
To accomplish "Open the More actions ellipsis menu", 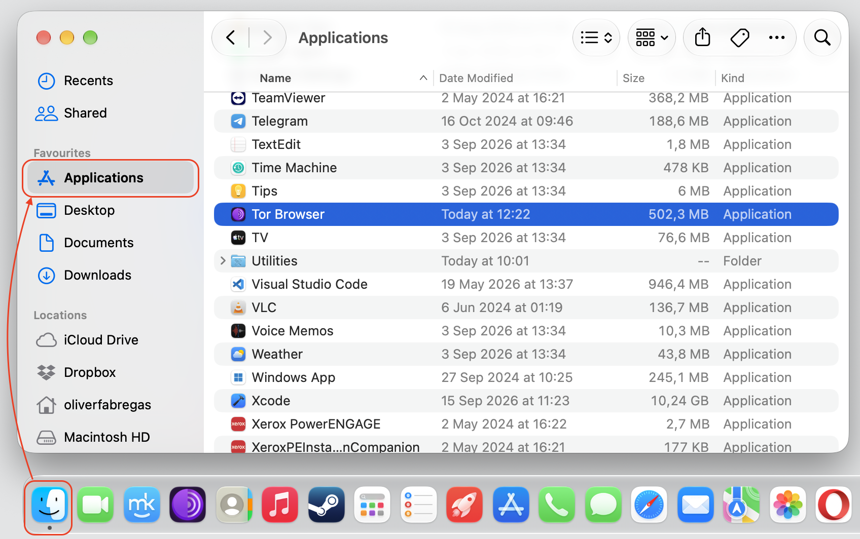I will click(x=777, y=37).
